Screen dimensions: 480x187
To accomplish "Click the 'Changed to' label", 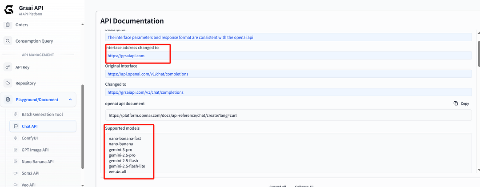I will [116, 84].
